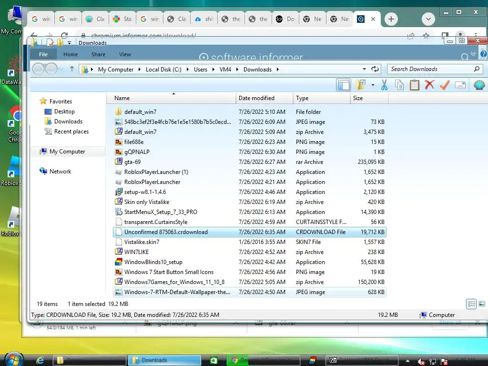Sort by the Size column header
Screen dimensions: 488x366
[369, 98]
